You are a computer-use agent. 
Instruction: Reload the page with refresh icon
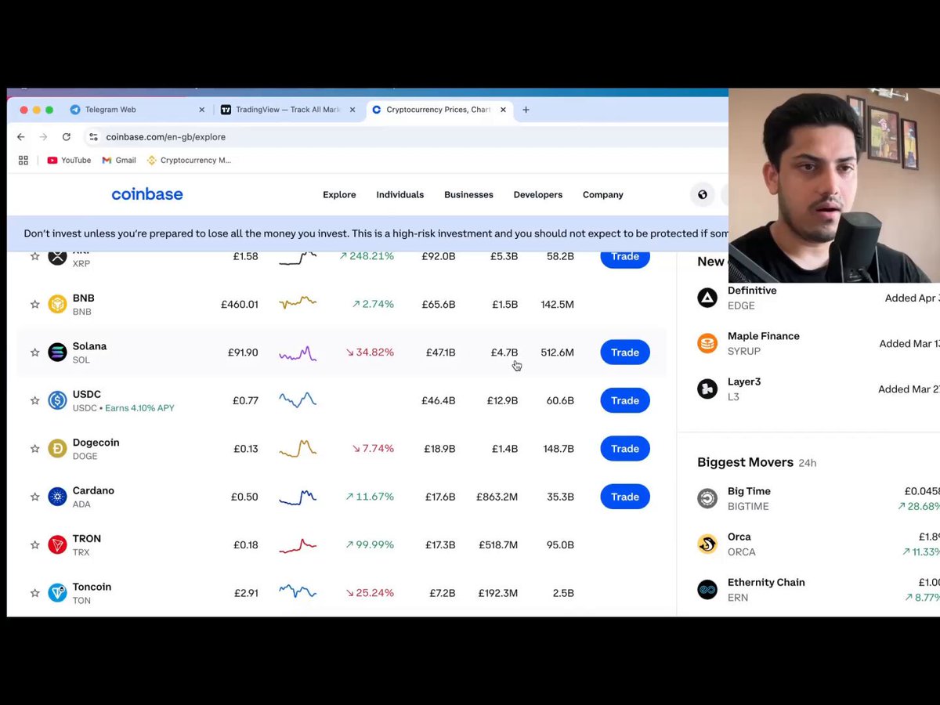67,137
